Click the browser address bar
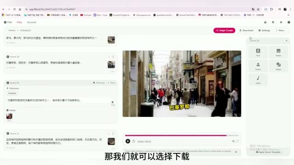The width and height of the screenshot is (294, 165). tap(139, 9)
